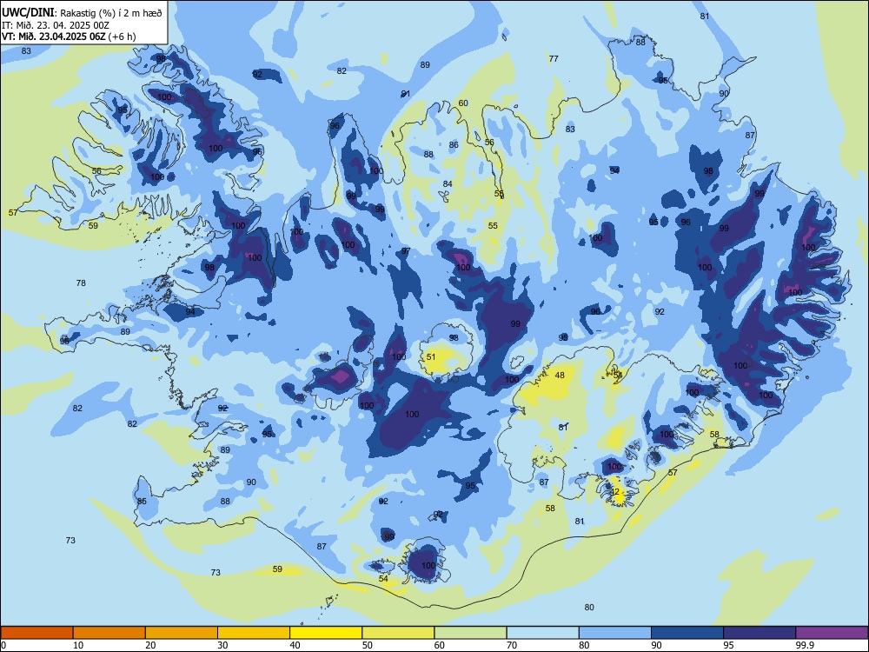This screenshot has width=869, height=652.
Task: Pick the pale blue 70–80 legend swatch
Action: pos(543,633)
